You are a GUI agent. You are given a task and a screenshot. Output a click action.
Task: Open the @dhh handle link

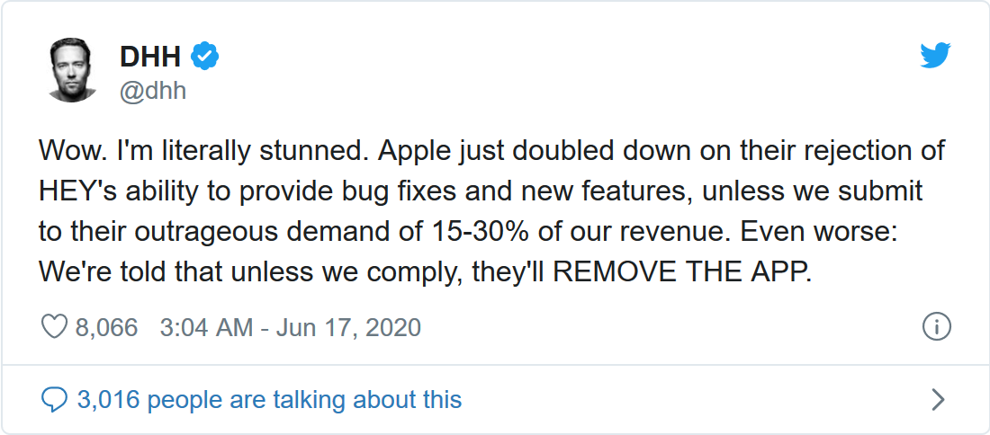[153, 90]
